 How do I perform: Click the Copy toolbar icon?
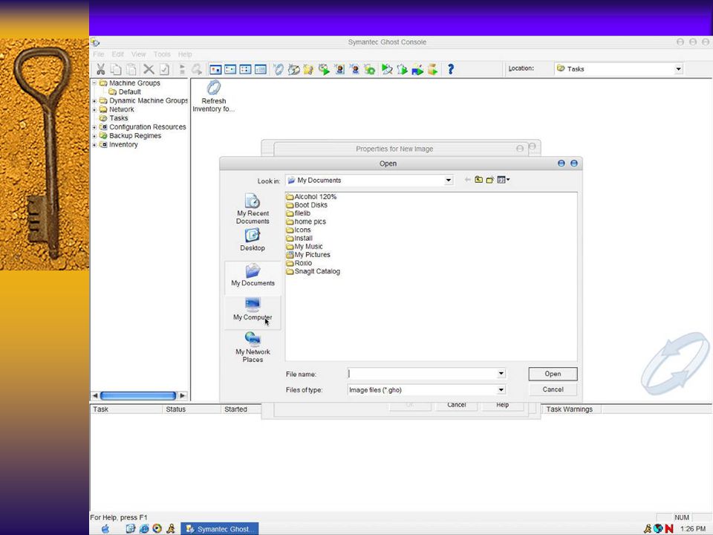[x=116, y=69]
